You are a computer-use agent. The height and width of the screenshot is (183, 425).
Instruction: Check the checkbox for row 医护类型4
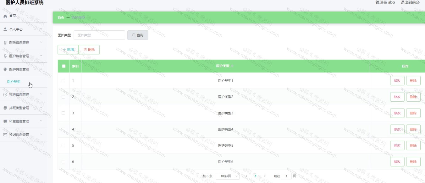pyautogui.click(x=63, y=129)
